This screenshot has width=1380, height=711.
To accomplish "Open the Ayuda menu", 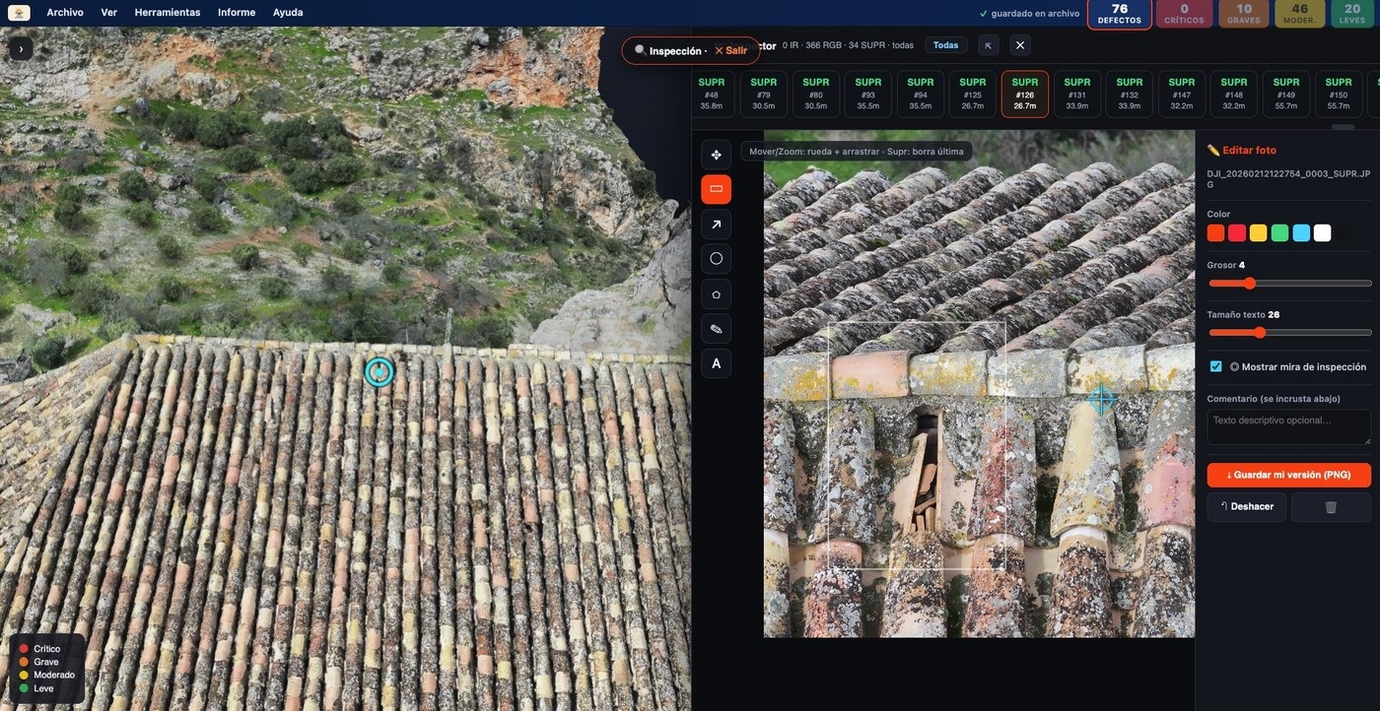I will (288, 13).
